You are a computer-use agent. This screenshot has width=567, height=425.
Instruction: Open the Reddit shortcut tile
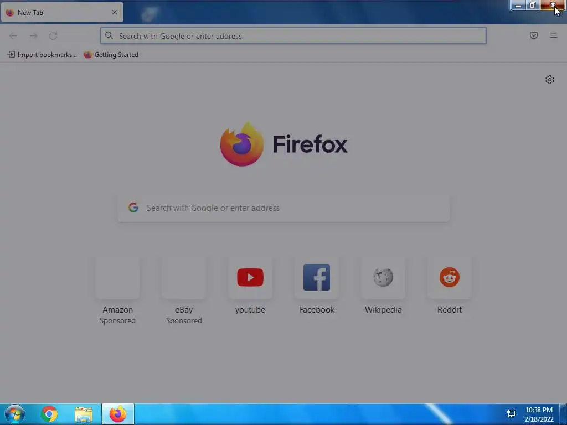[450, 278]
